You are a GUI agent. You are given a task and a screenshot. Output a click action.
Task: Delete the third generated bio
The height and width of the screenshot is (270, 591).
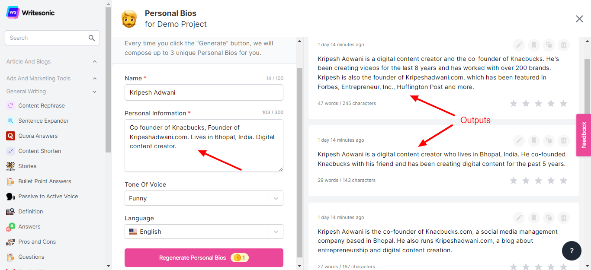563,218
